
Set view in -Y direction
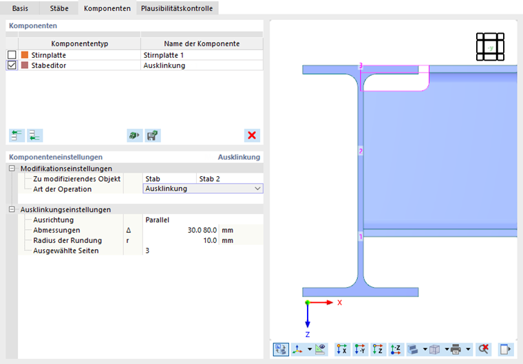[x=360, y=350]
